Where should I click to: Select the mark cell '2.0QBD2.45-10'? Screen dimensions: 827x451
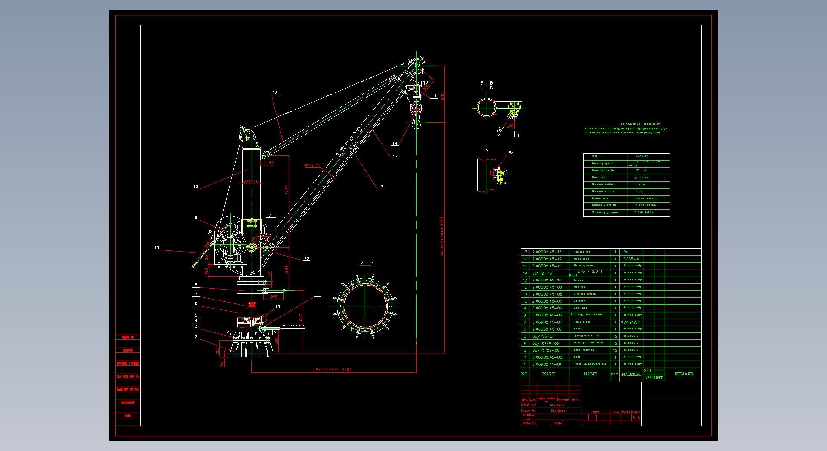coord(547,280)
